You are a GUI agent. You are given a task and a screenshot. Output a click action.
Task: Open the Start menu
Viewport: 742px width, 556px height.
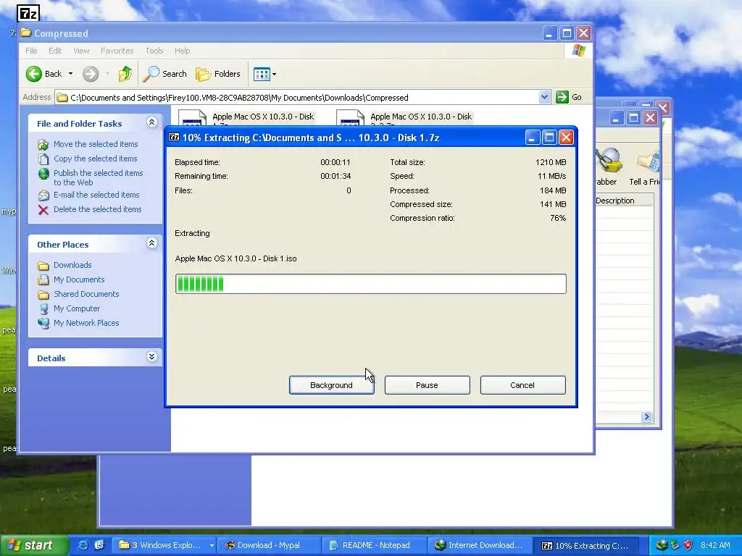tap(34, 545)
